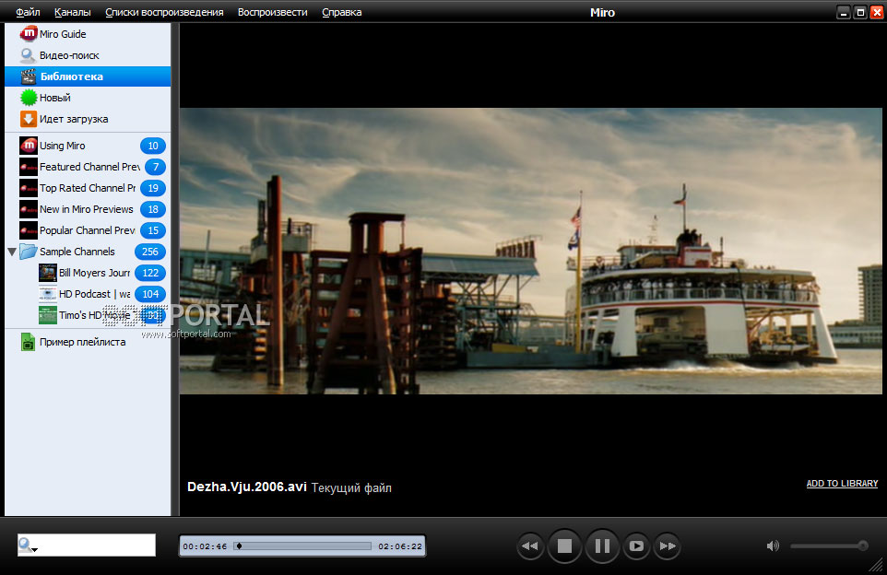887x575 pixels.
Task: Select Top Rated Channel Previews feed
Action: 88,188
